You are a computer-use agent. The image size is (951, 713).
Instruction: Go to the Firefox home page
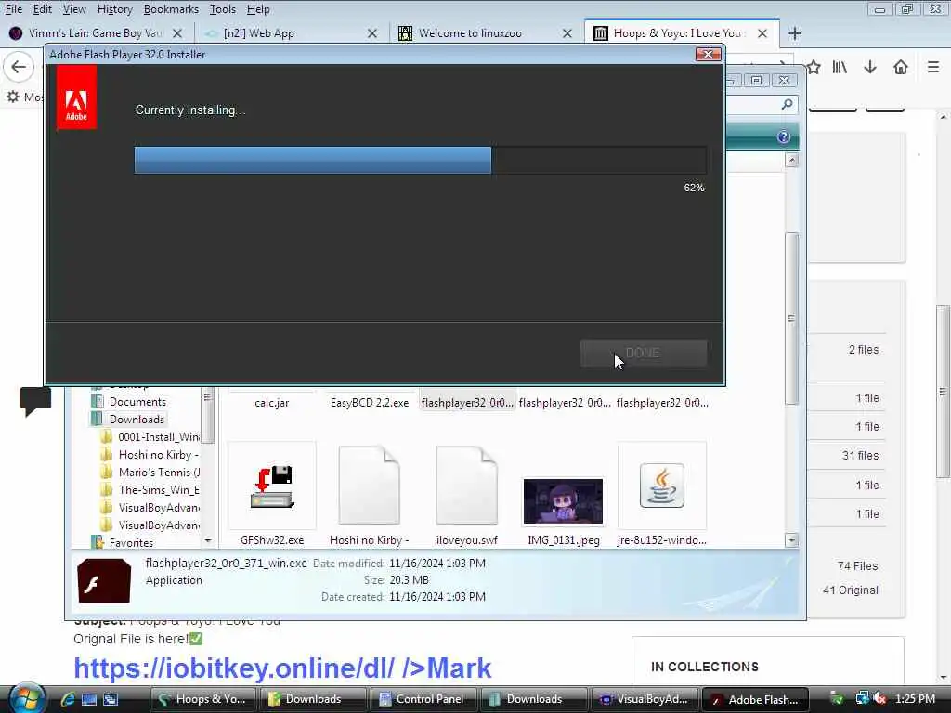click(x=901, y=67)
